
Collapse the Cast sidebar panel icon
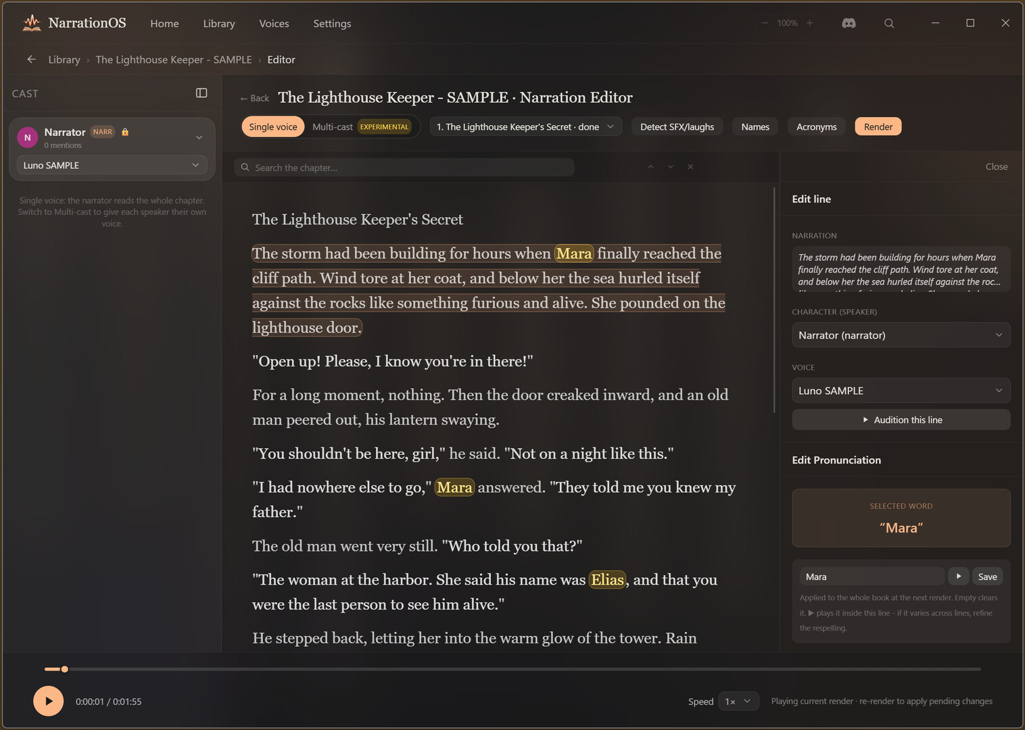coord(201,93)
